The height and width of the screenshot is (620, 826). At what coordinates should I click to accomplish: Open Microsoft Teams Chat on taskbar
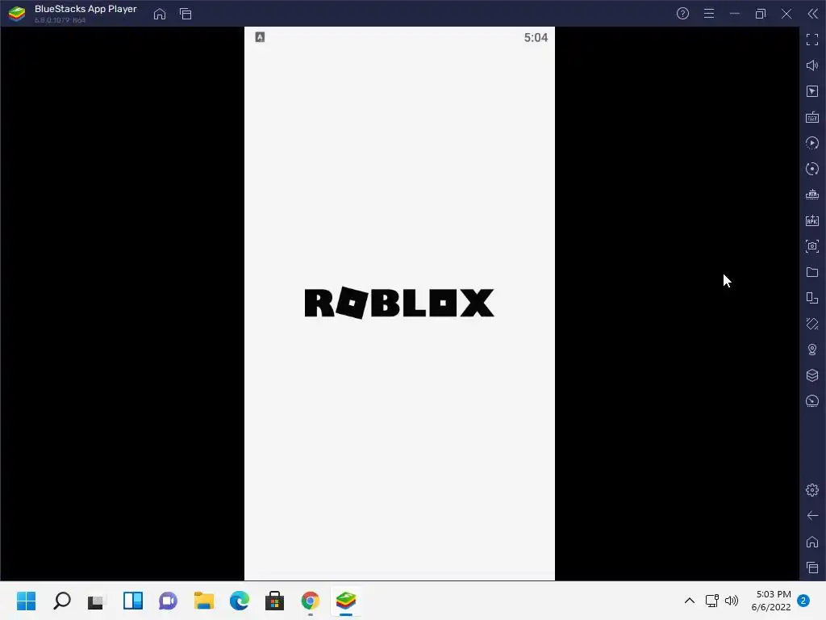click(x=168, y=601)
